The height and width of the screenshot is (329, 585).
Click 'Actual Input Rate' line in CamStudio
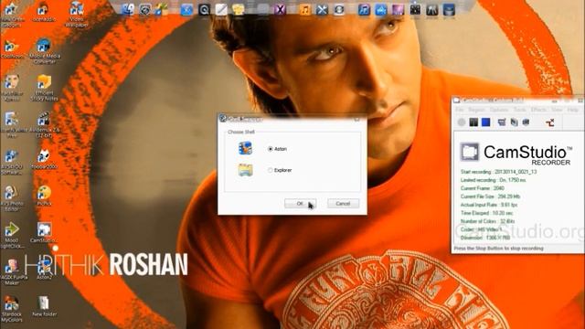click(489, 205)
